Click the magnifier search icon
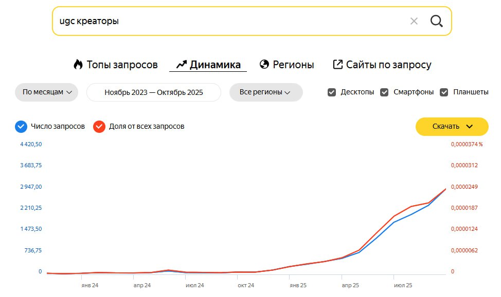The width and height of the screenshot is (501, 297). [436, 21]
